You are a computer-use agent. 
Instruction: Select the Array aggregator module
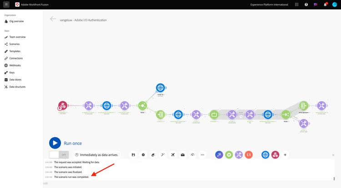click(x=304, y=105)
